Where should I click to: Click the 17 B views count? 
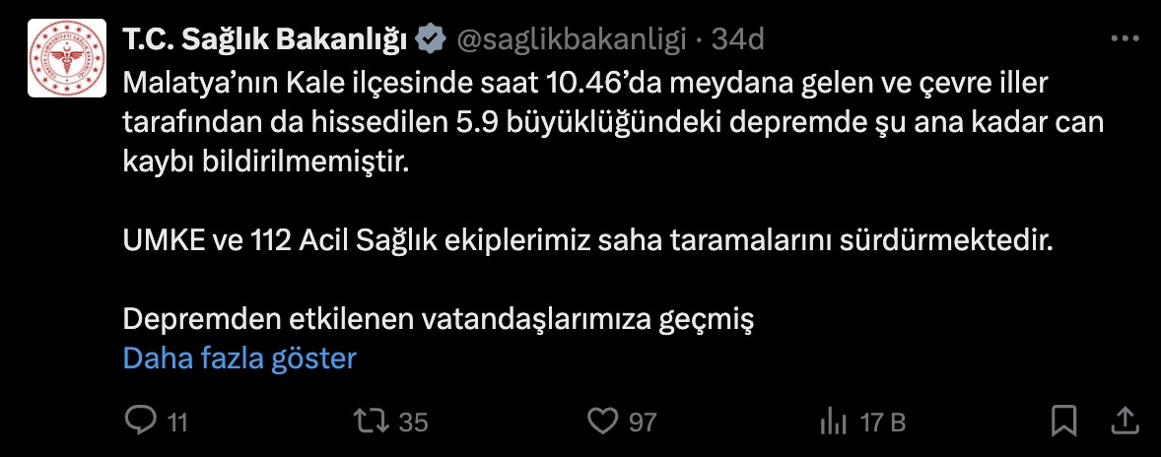pos(882,423)
